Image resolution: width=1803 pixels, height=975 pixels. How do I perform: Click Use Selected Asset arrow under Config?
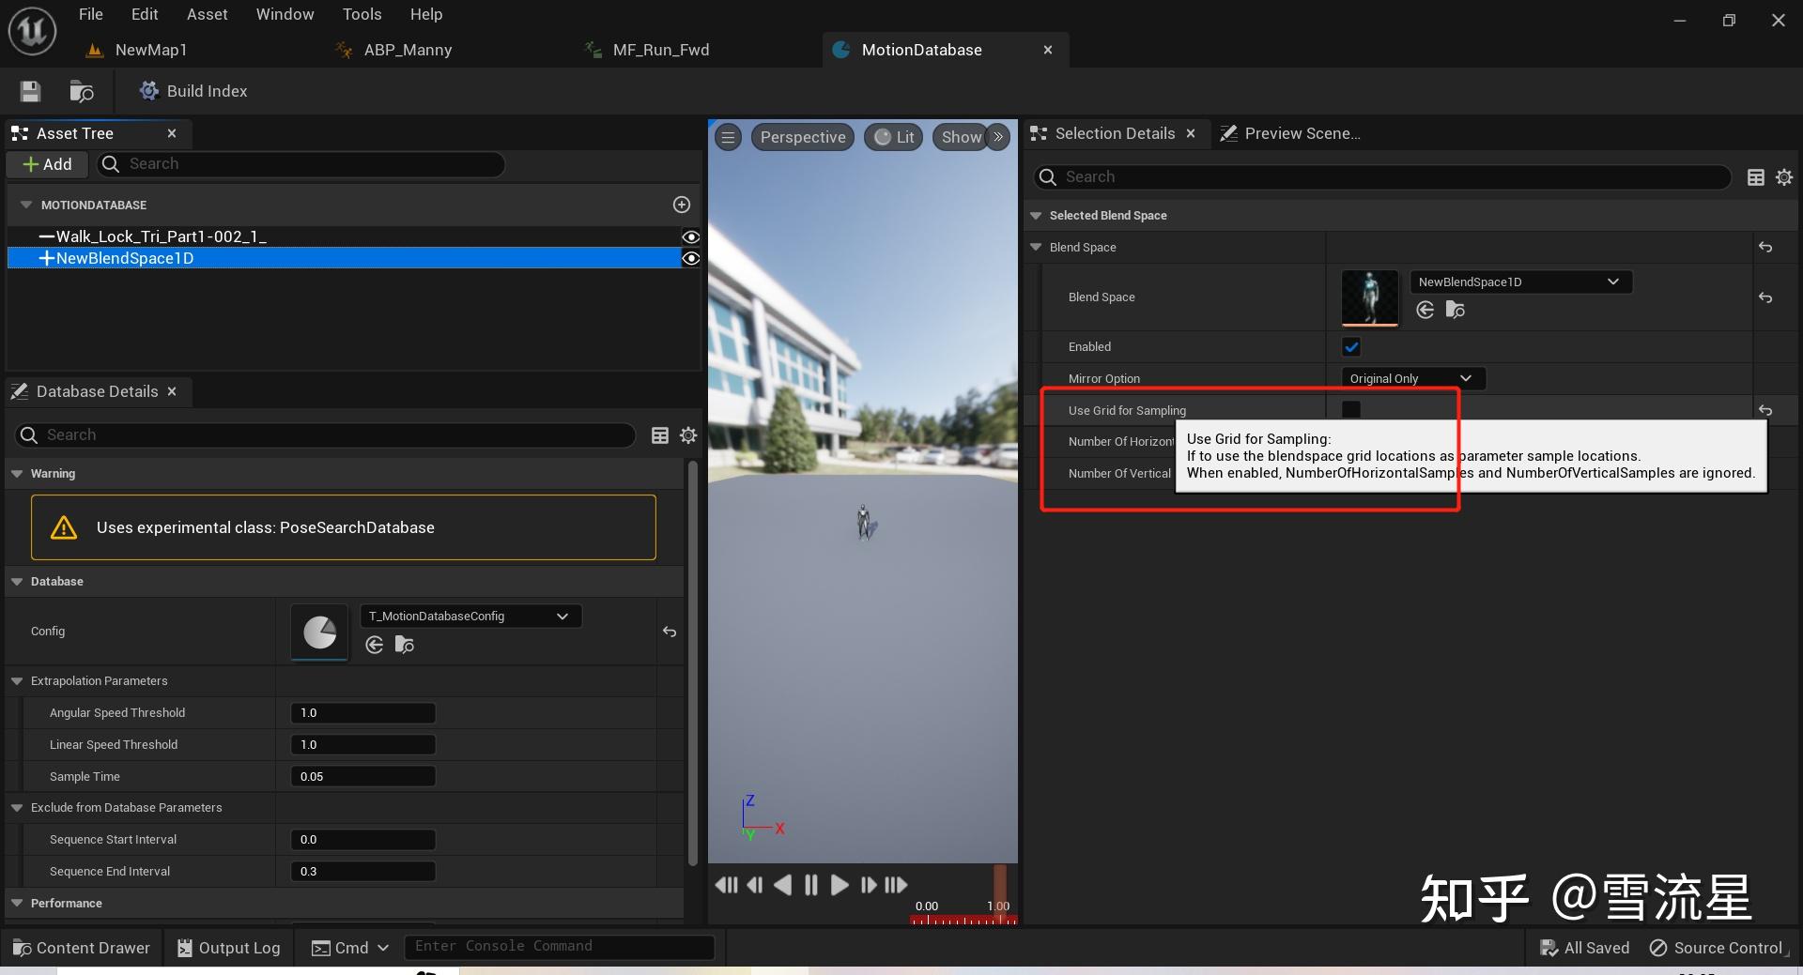(375, 645)
